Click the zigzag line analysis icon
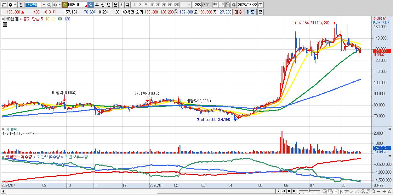This screenshot has height=195, width=393. point(352,191)
